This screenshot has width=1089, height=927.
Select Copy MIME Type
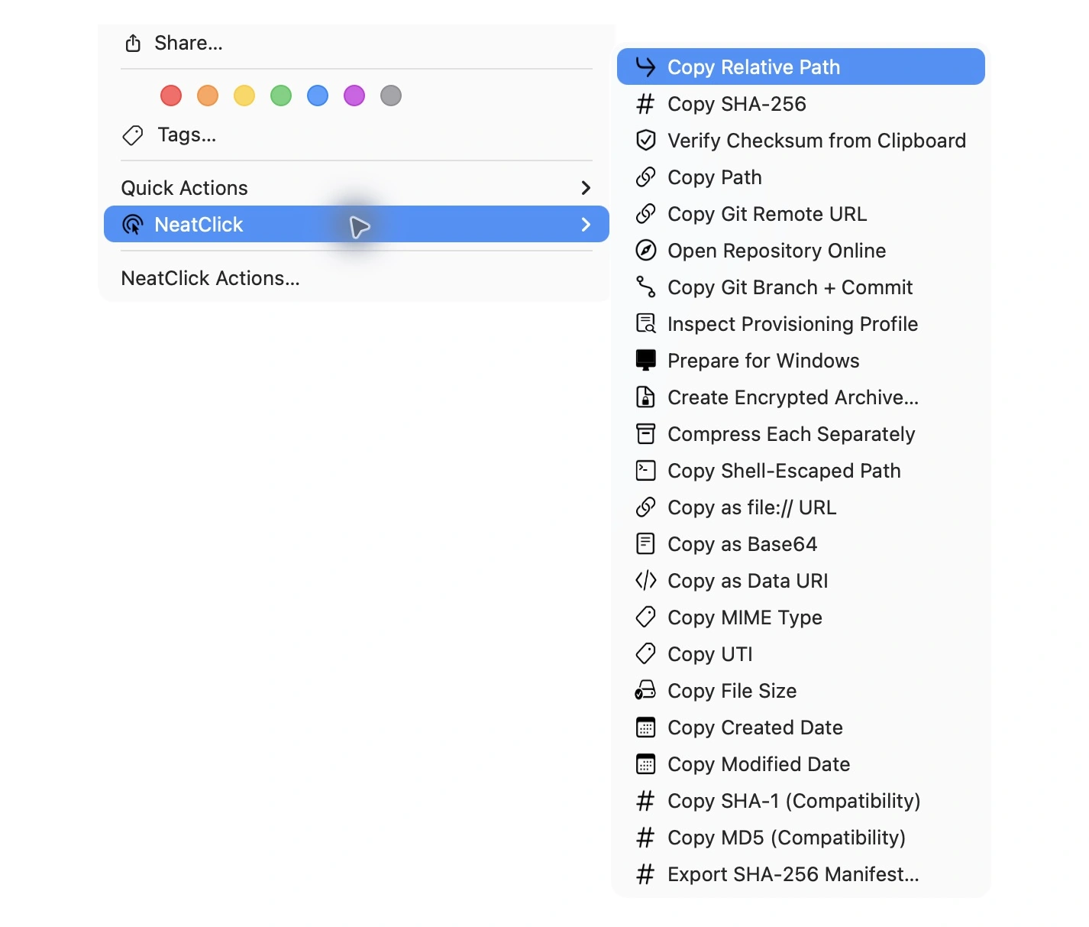(x=801, y=617)
